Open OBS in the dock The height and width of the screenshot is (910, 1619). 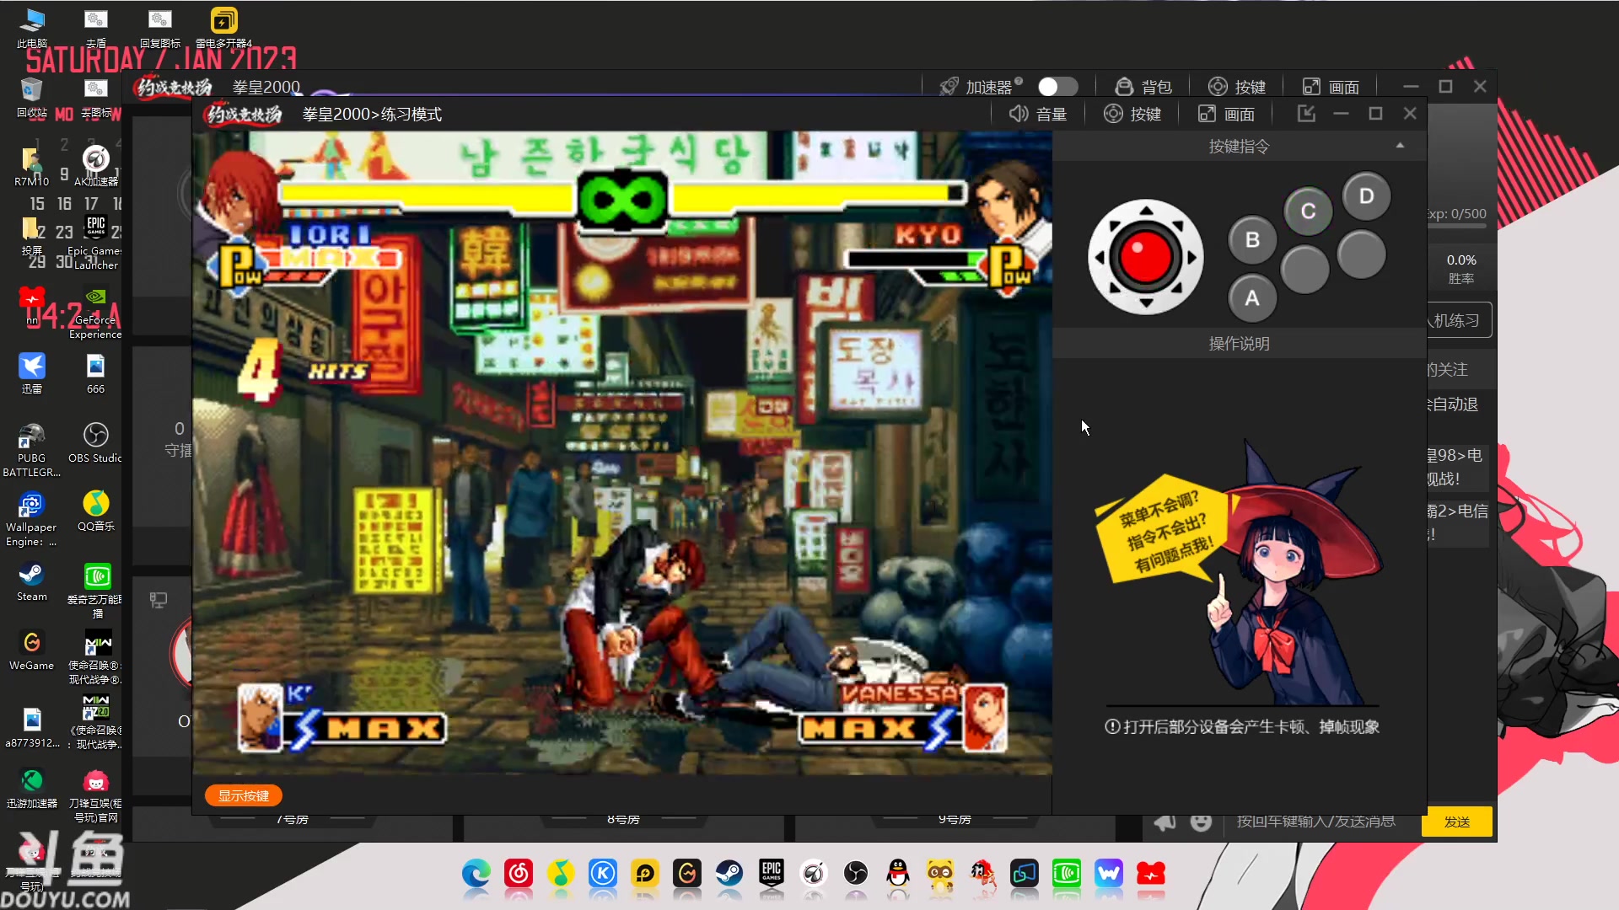pyautogui.click(x=856, y=874)
